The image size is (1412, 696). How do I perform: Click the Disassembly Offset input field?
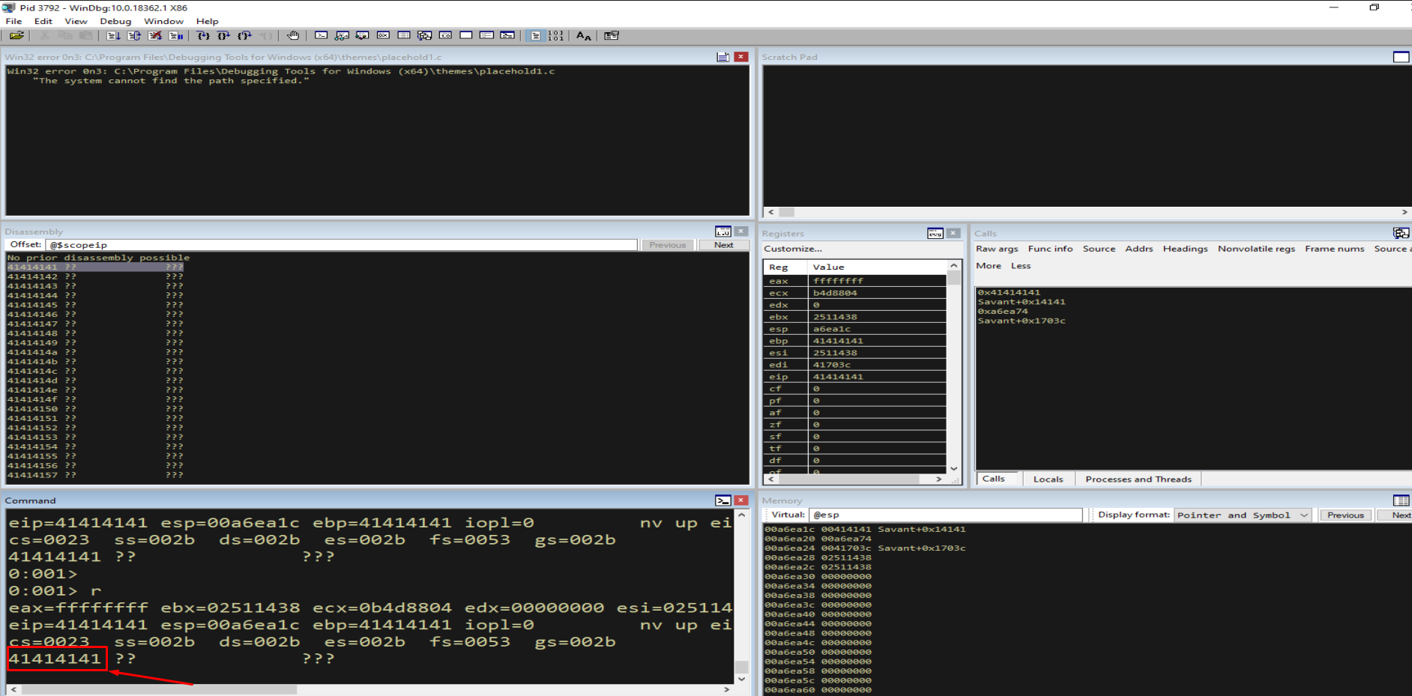341,245
